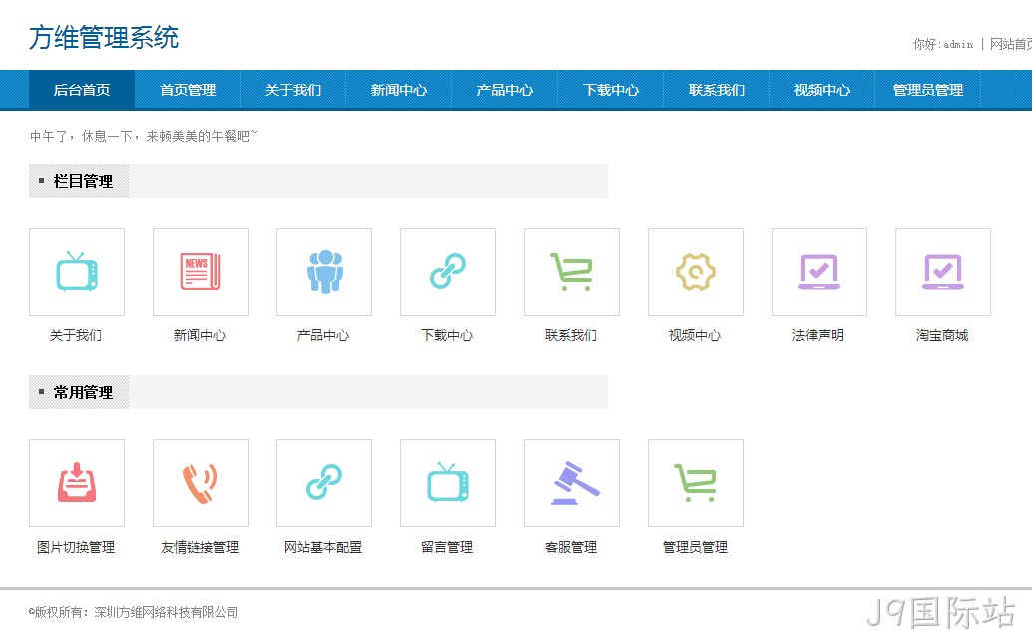Open the 网站基本配置 link icon
The width and height of the screenshot is (1032, 643).
coord(323,483)
